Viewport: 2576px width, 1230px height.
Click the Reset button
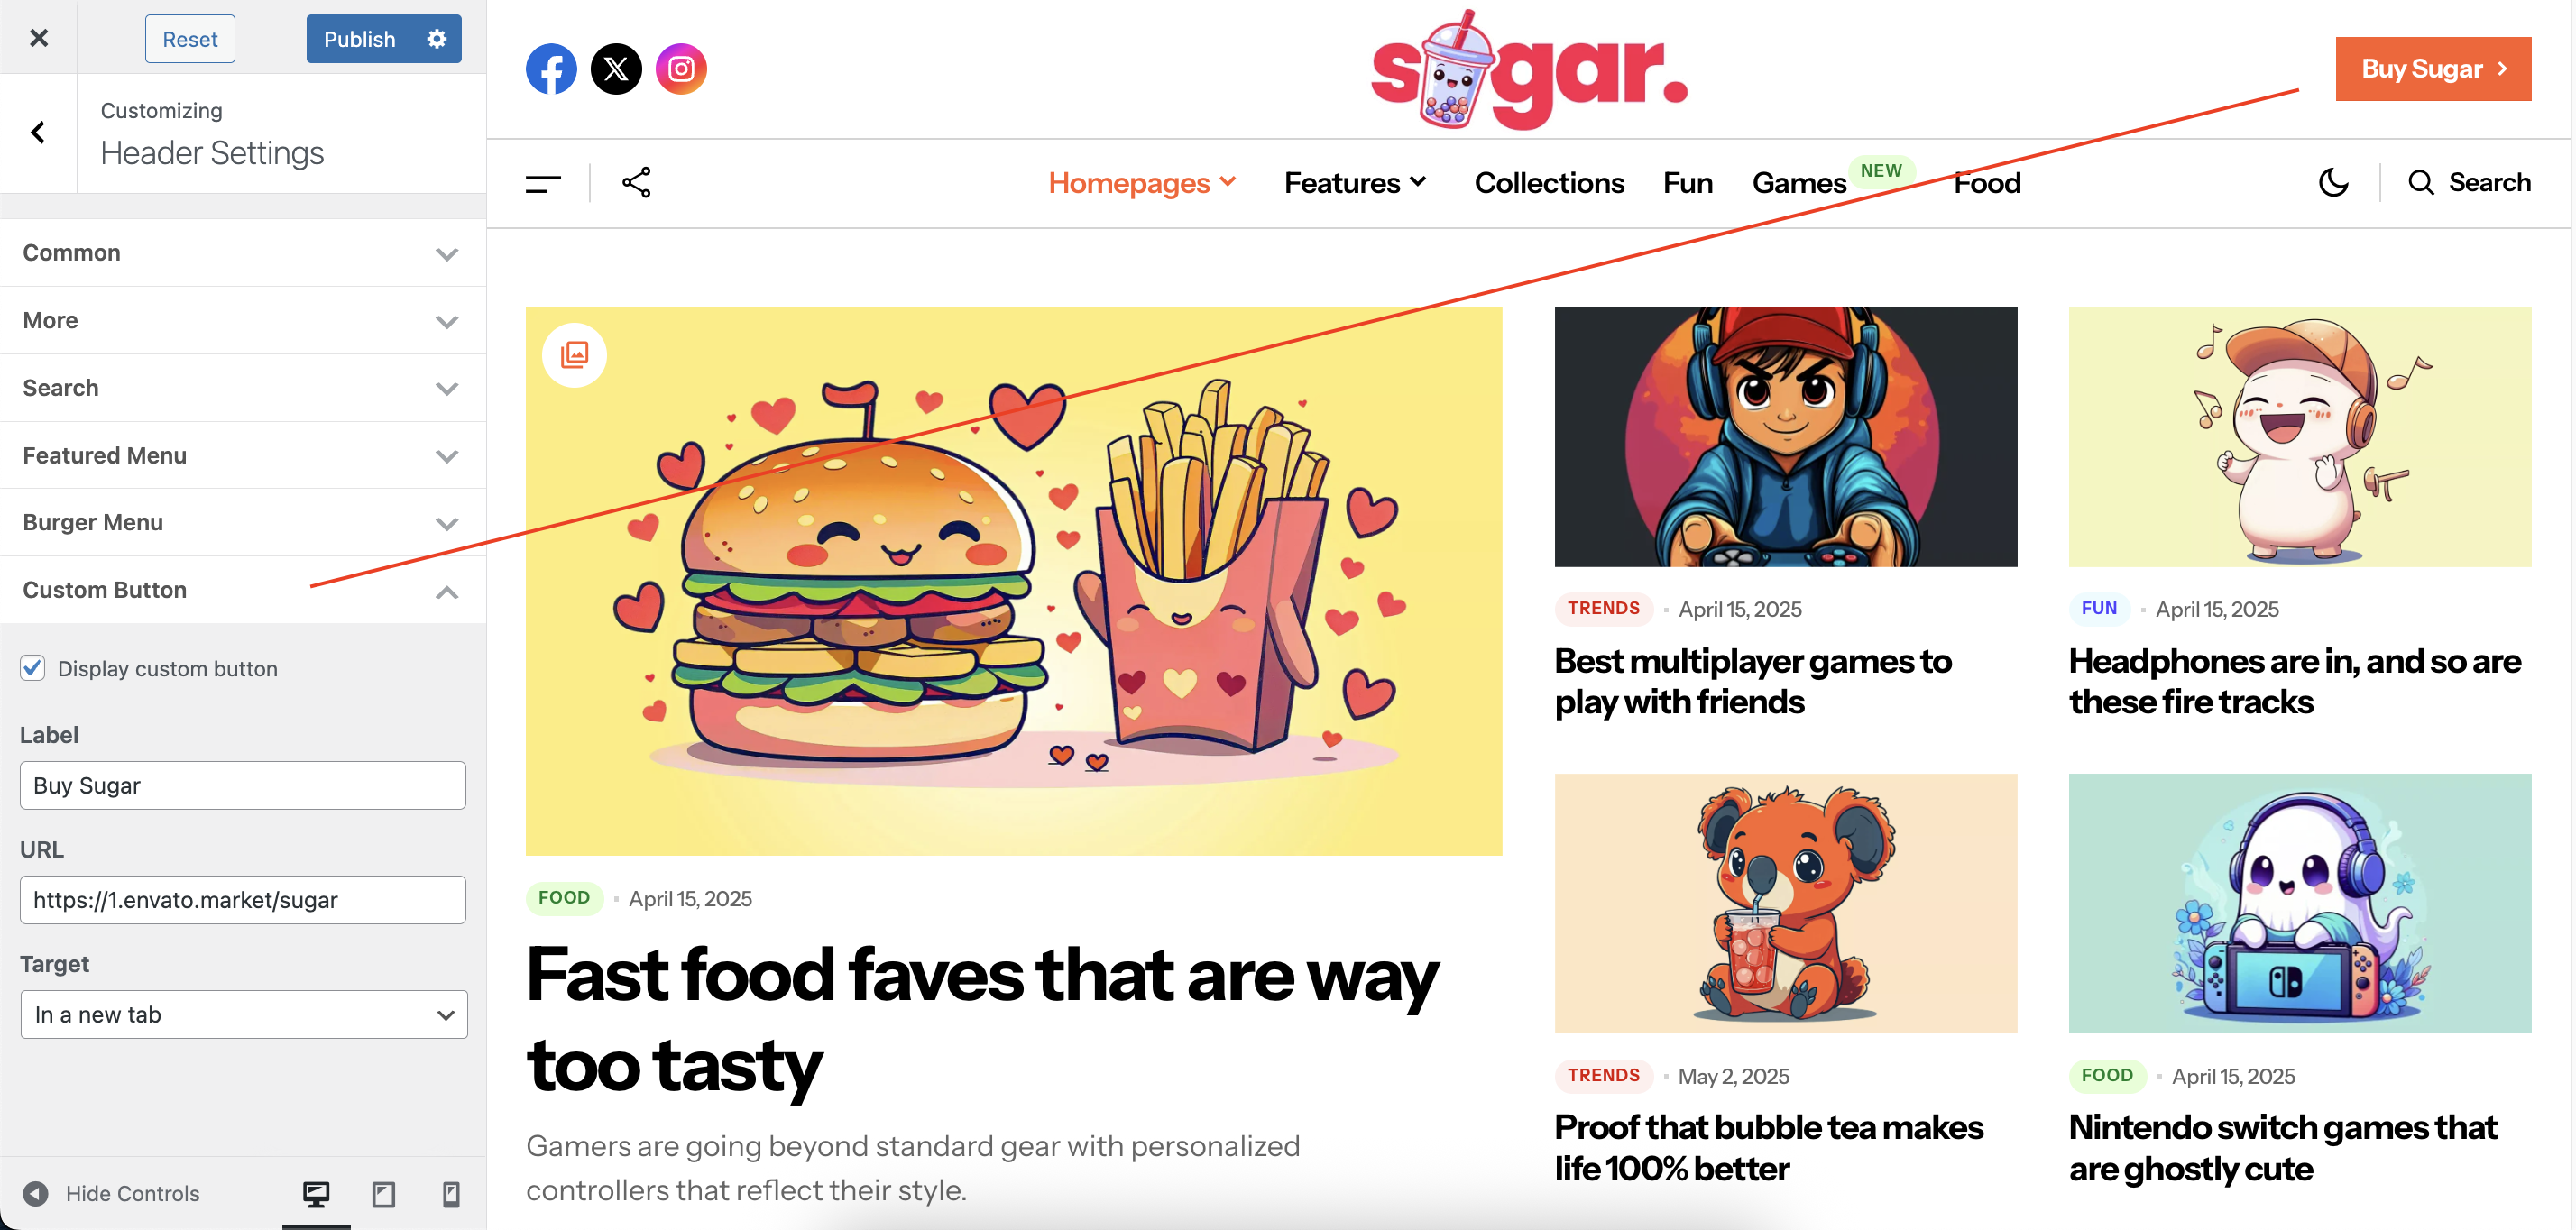coord(190,39)
